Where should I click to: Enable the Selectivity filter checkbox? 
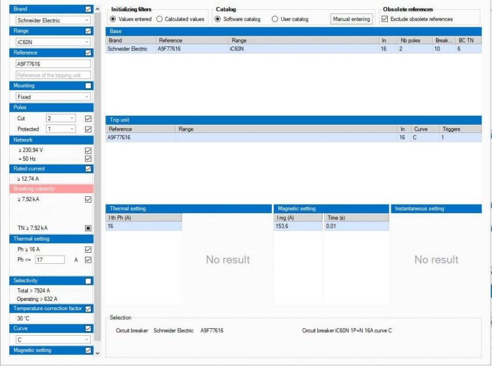point(88,281)
